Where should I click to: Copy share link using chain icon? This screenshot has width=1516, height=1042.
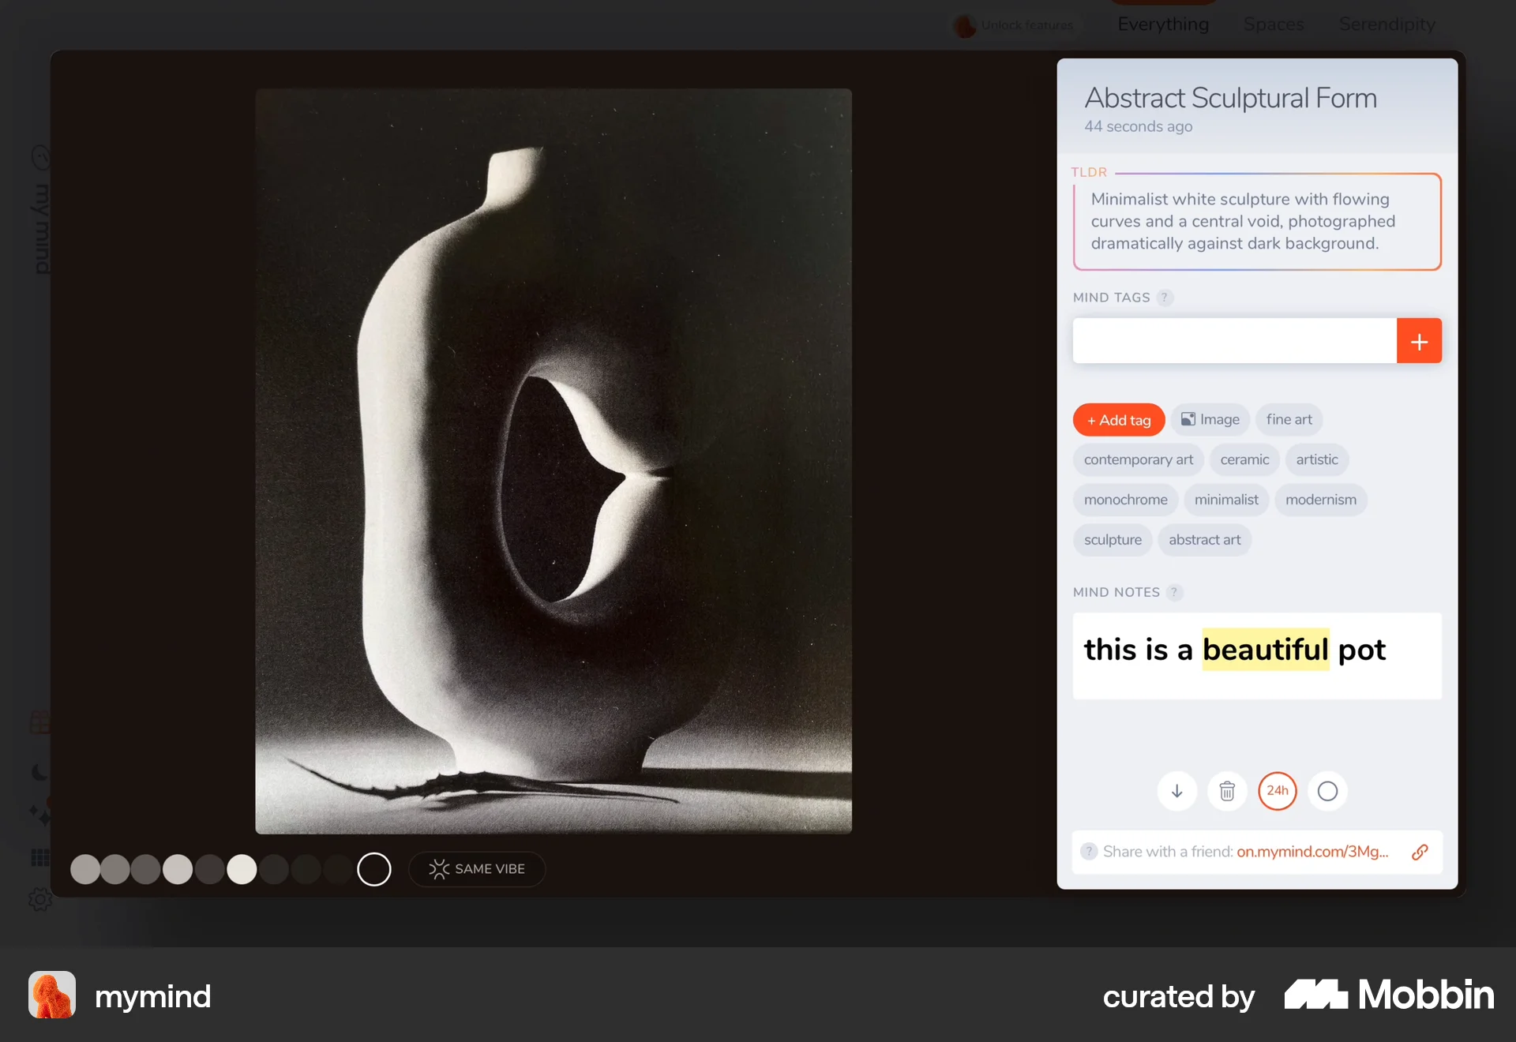(1420, 852)
